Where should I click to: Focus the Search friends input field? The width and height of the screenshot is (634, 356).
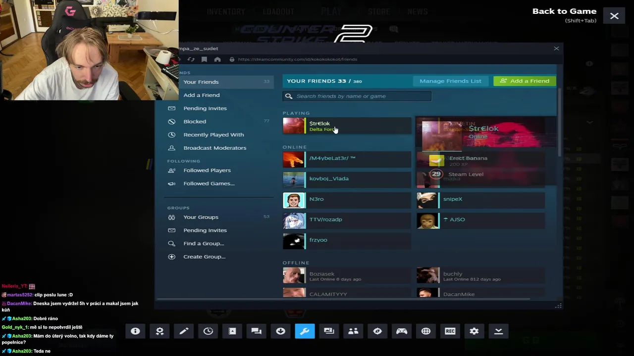[357, 96]
